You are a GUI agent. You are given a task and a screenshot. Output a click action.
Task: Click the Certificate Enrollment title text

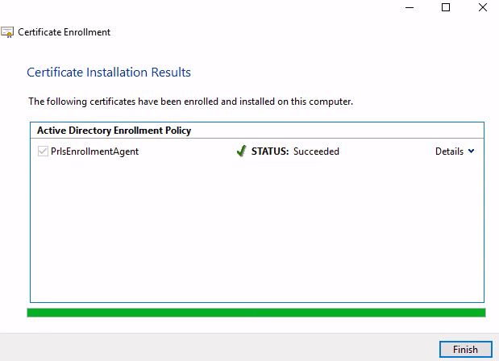point(64,32)
